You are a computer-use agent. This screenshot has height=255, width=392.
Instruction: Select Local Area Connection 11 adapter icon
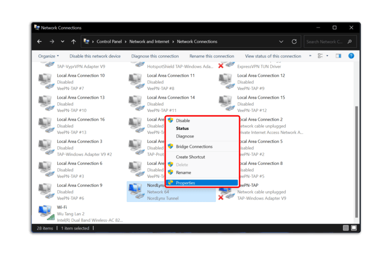point(136,81)
